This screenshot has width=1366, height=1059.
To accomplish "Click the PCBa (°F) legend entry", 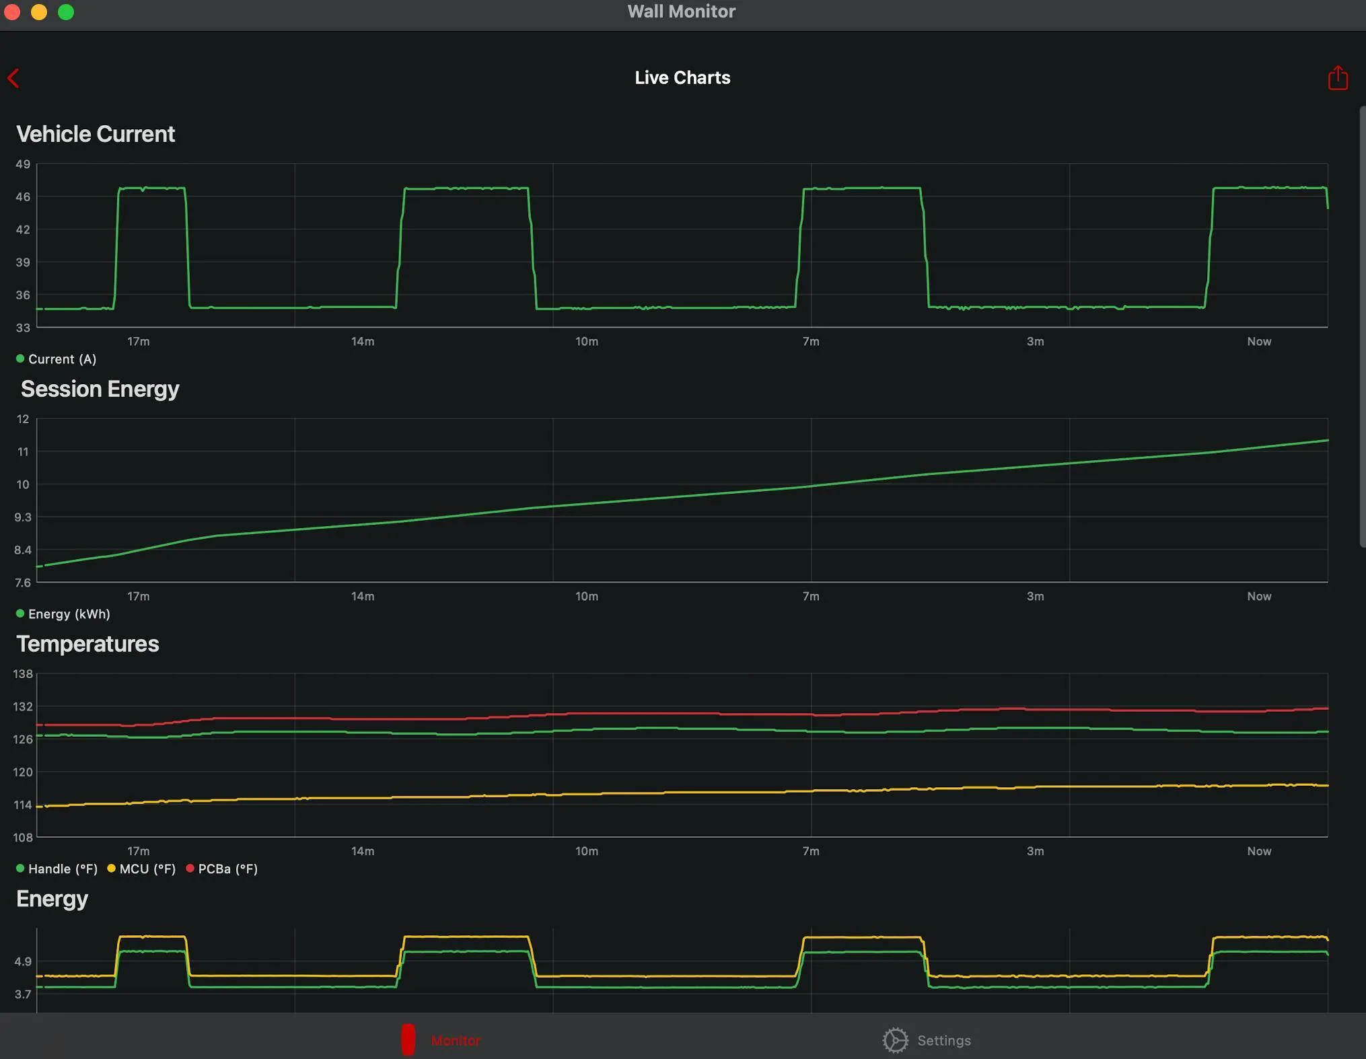I will pos(221,869).
